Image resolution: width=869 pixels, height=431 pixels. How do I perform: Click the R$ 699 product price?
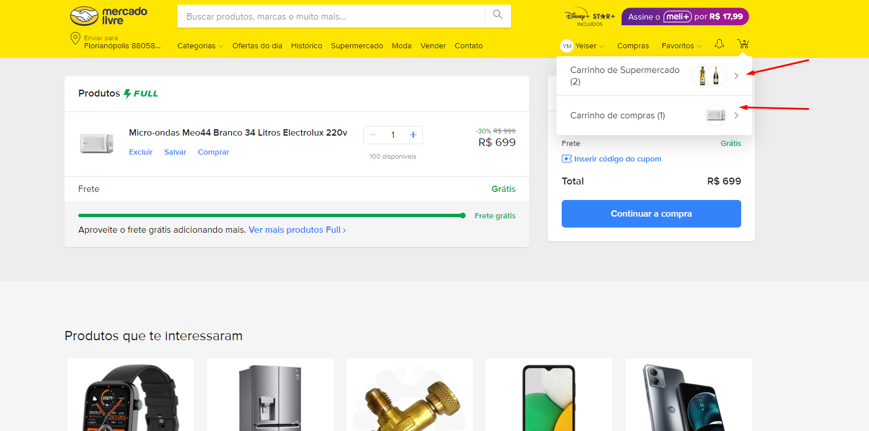tap(497, 143)
